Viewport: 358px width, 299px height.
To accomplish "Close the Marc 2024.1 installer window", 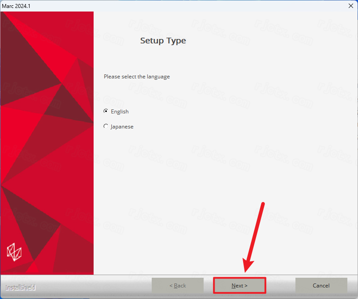I will point(351,6).
